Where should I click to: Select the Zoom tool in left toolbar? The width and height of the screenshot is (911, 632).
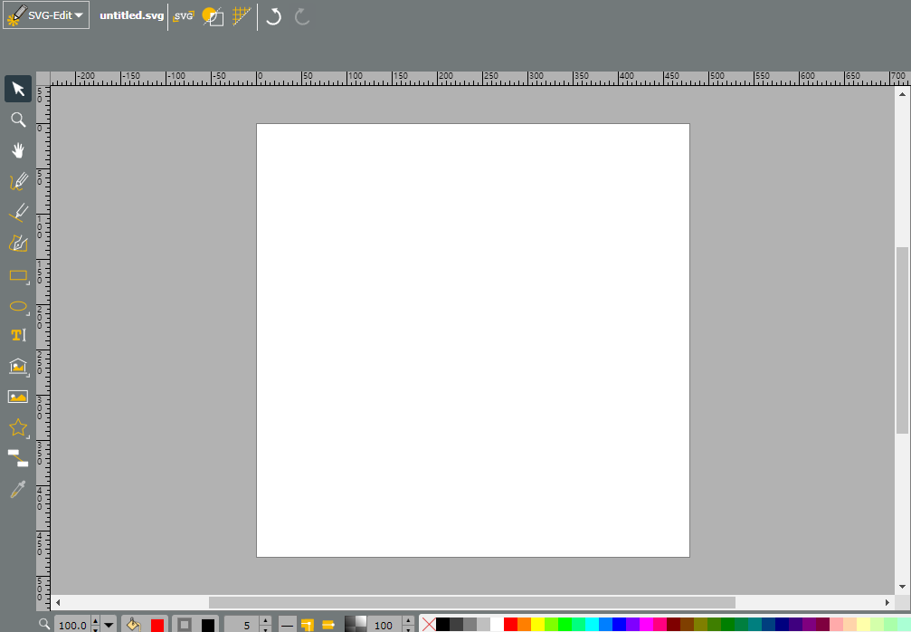click(18, 120)
